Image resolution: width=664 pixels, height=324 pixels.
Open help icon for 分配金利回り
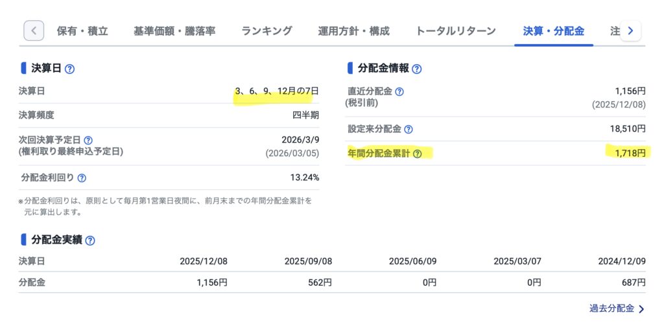82,178
